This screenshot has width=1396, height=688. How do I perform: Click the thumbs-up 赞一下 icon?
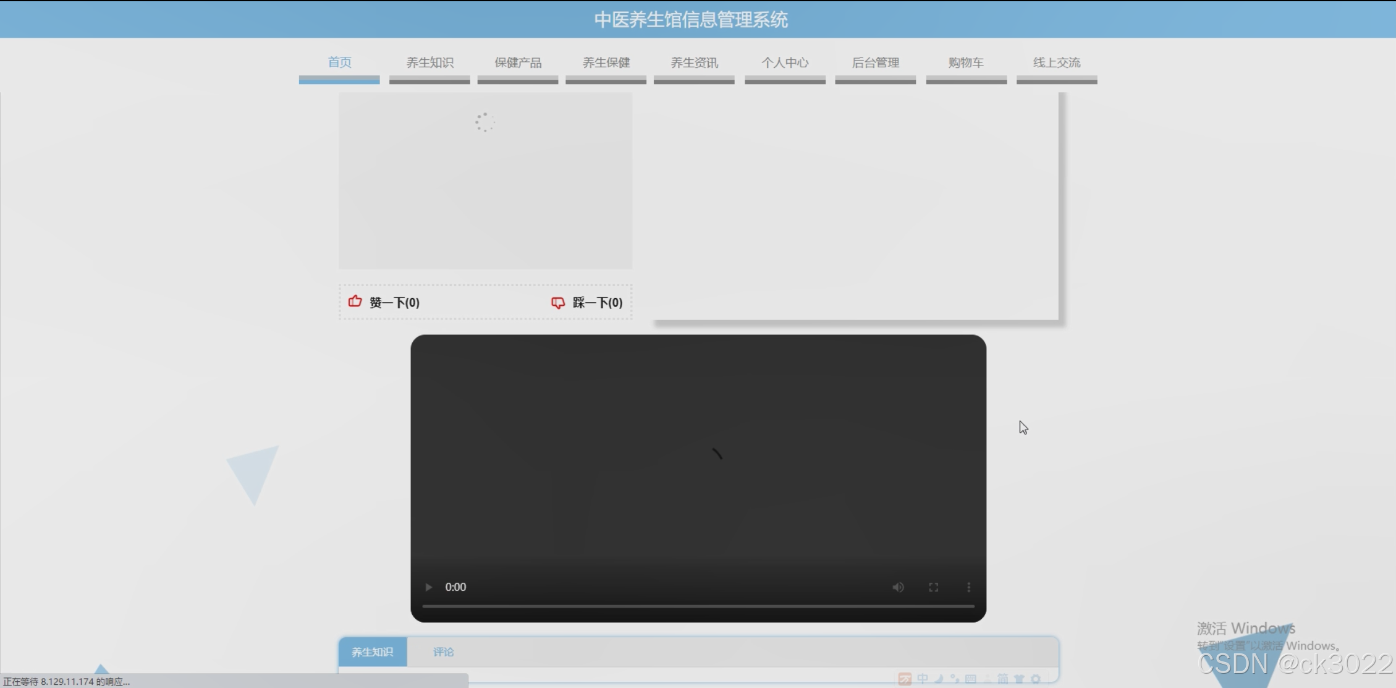tap(355, 302)
